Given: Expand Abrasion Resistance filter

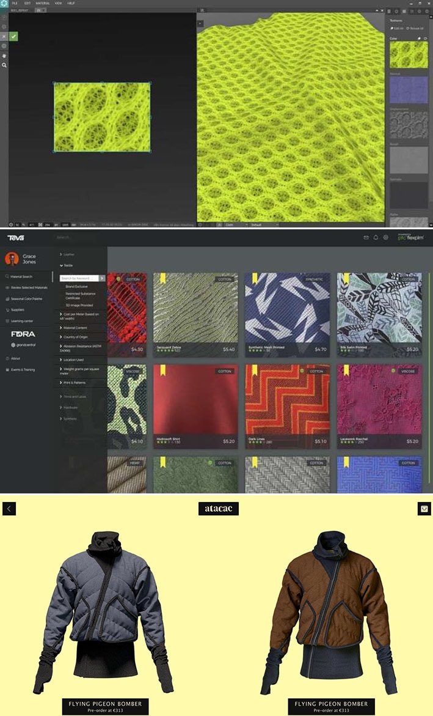Looking at the screenshot, I should point(81,349).
